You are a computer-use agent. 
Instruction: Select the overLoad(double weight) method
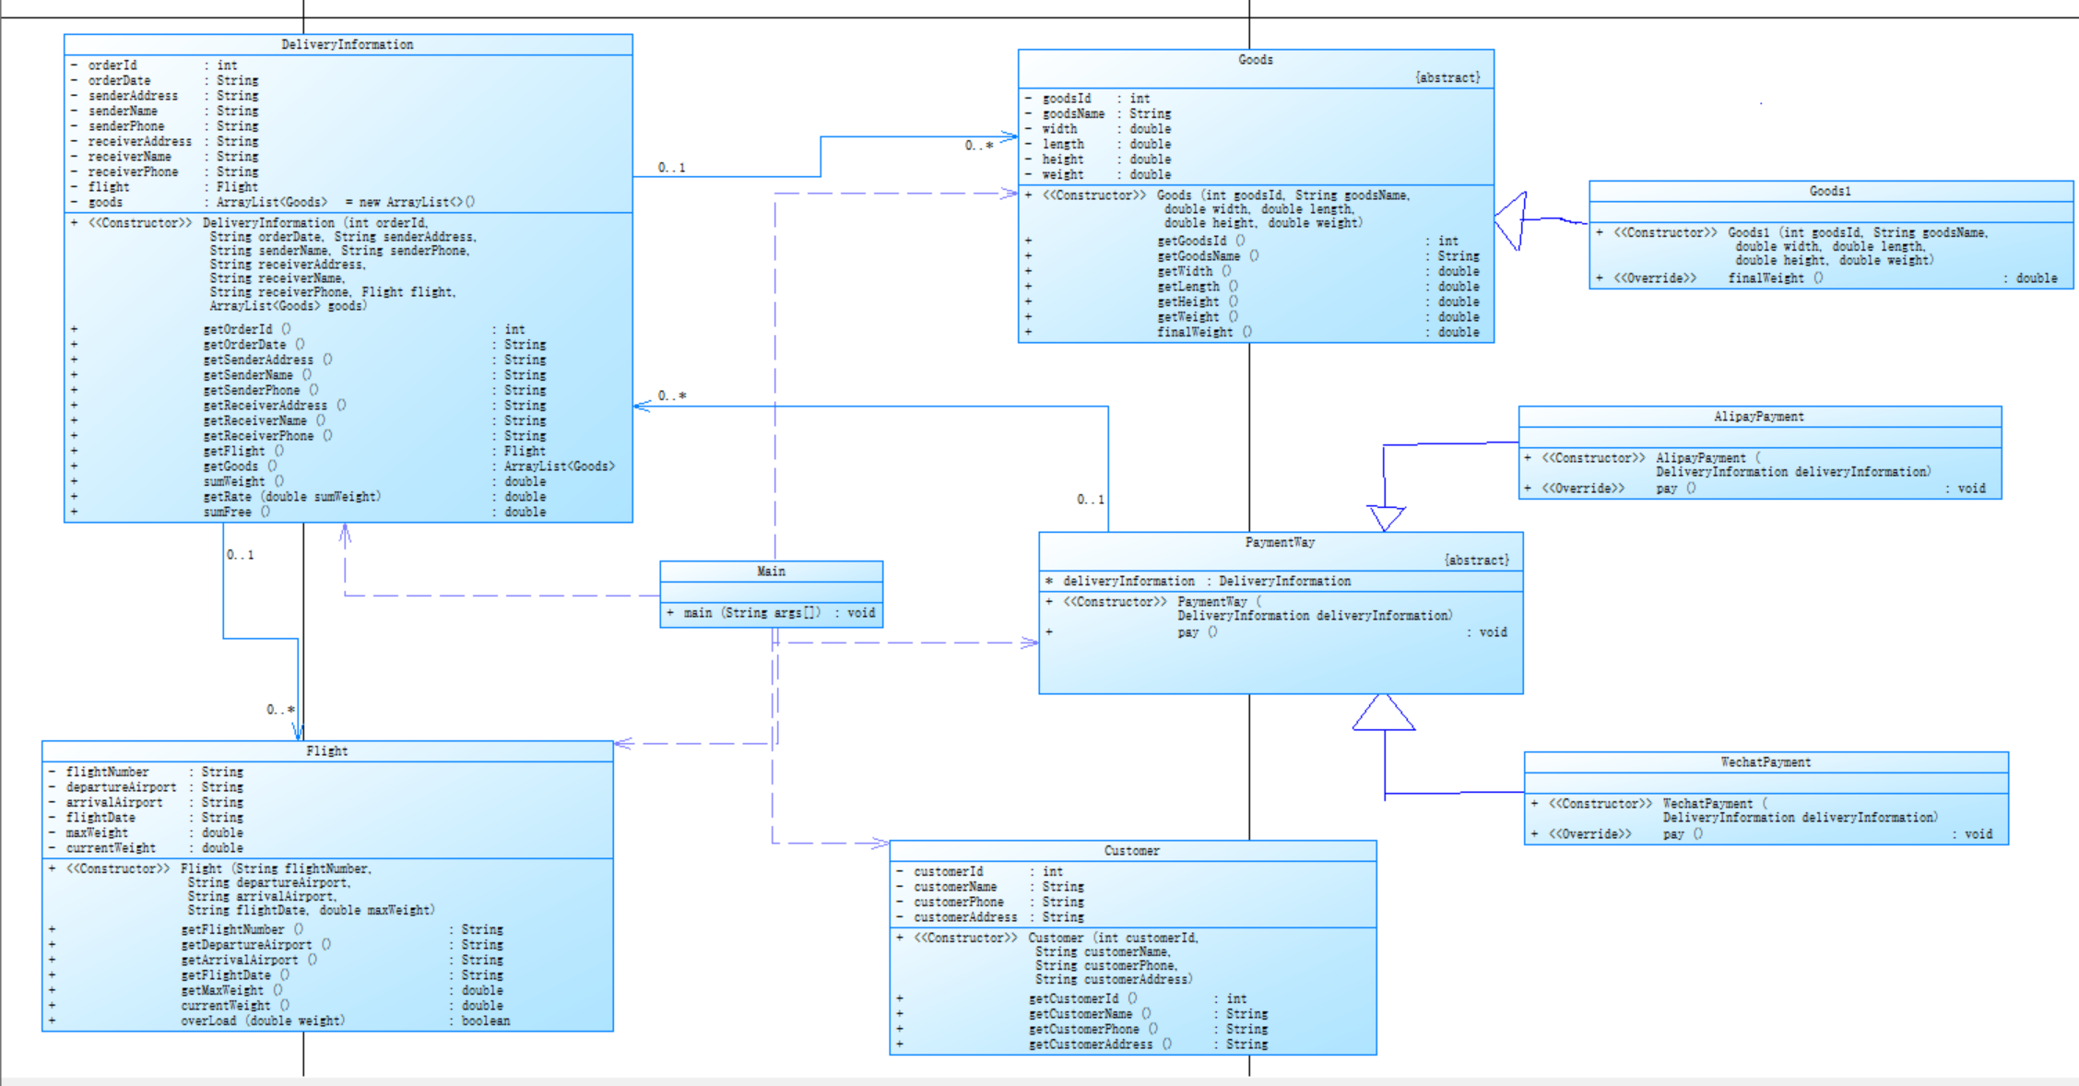(263, 1021)
